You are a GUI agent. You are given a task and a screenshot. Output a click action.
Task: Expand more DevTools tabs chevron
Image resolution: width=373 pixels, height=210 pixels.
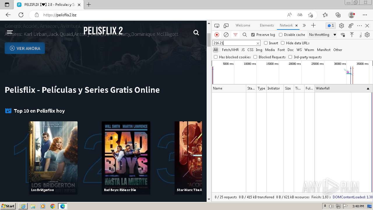(x=304, y=25)
